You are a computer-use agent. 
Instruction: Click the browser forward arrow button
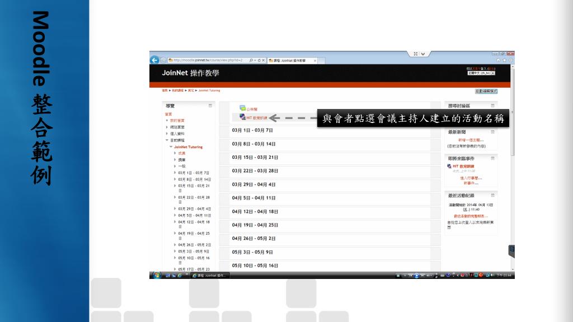163,60
